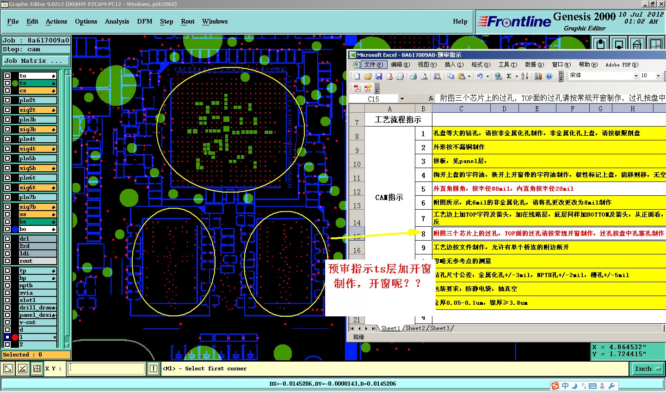Click the Excel Print Preview icon
The image size is (666, 393).
pyautogui.click(x=424, y=76)
